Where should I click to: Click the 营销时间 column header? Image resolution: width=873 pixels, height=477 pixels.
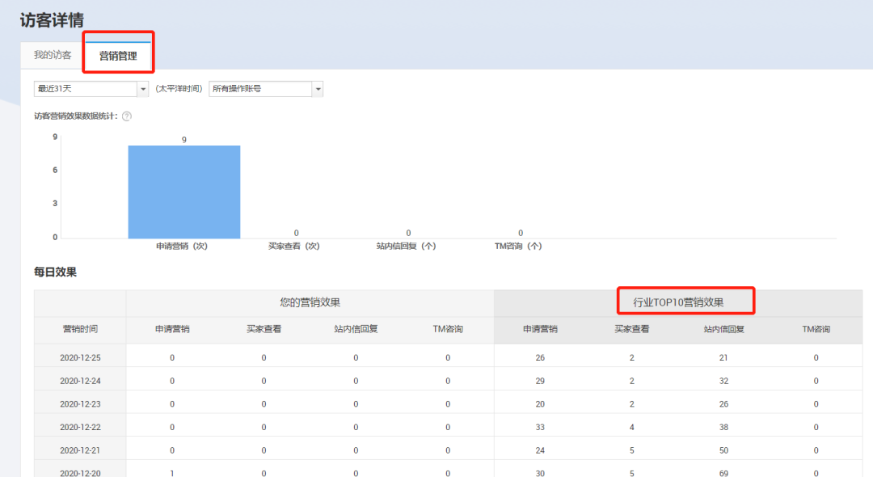coord(80,329)
